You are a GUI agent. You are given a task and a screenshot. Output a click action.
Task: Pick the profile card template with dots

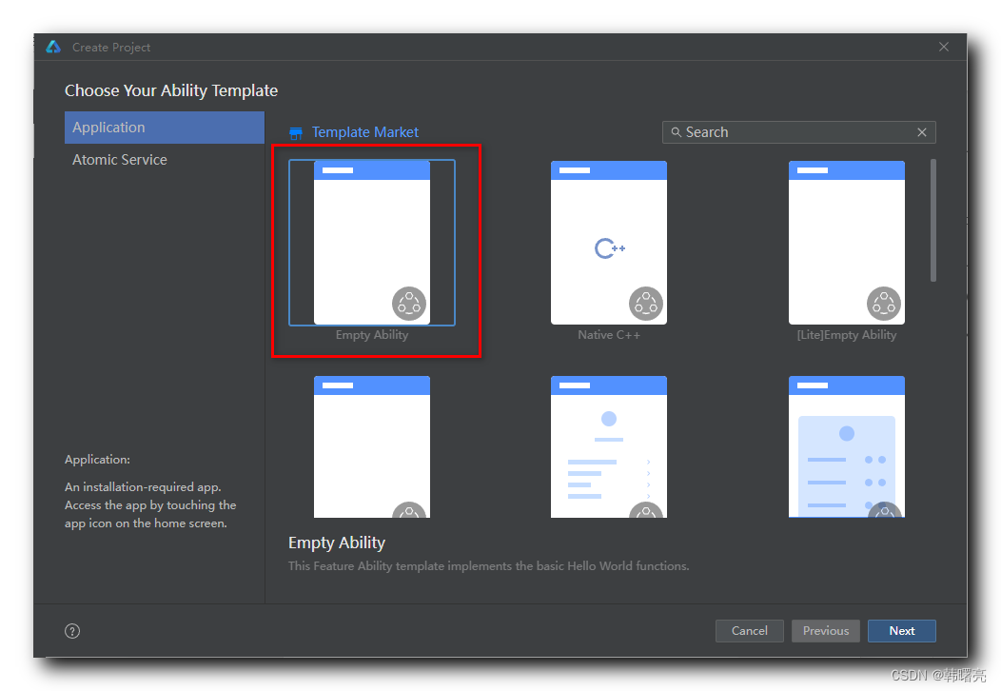click(847, 447)
